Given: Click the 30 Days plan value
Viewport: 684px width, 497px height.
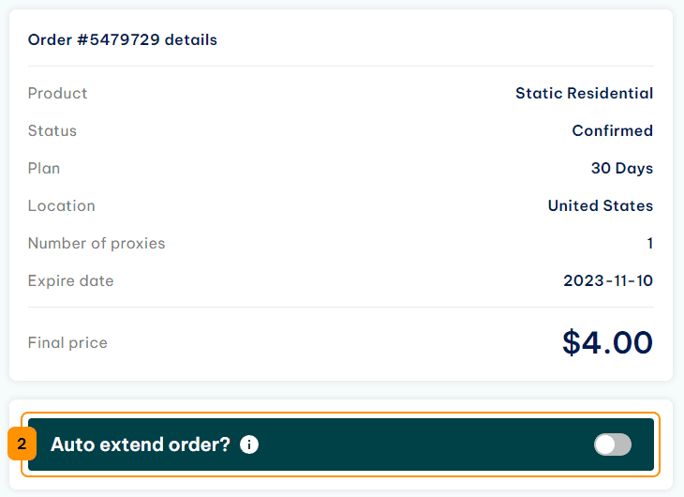Looking at the screenshot, I should click(622, 168).
